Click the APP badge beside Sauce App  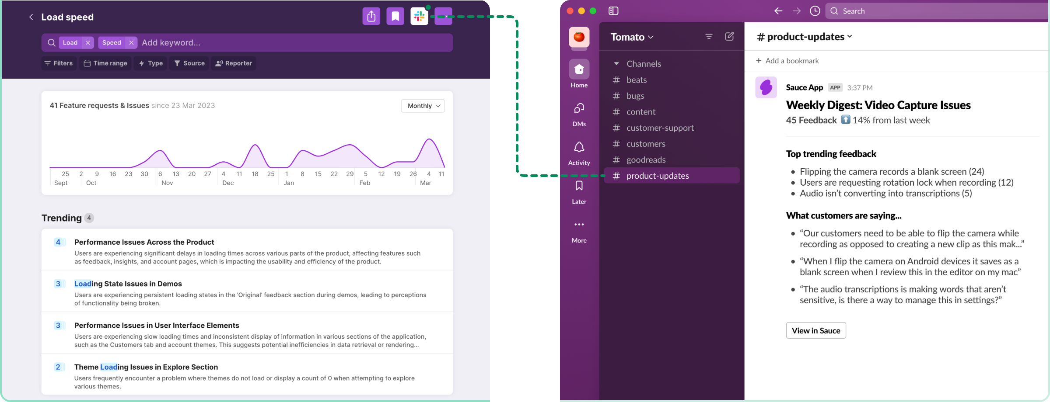tap(835, 87)
